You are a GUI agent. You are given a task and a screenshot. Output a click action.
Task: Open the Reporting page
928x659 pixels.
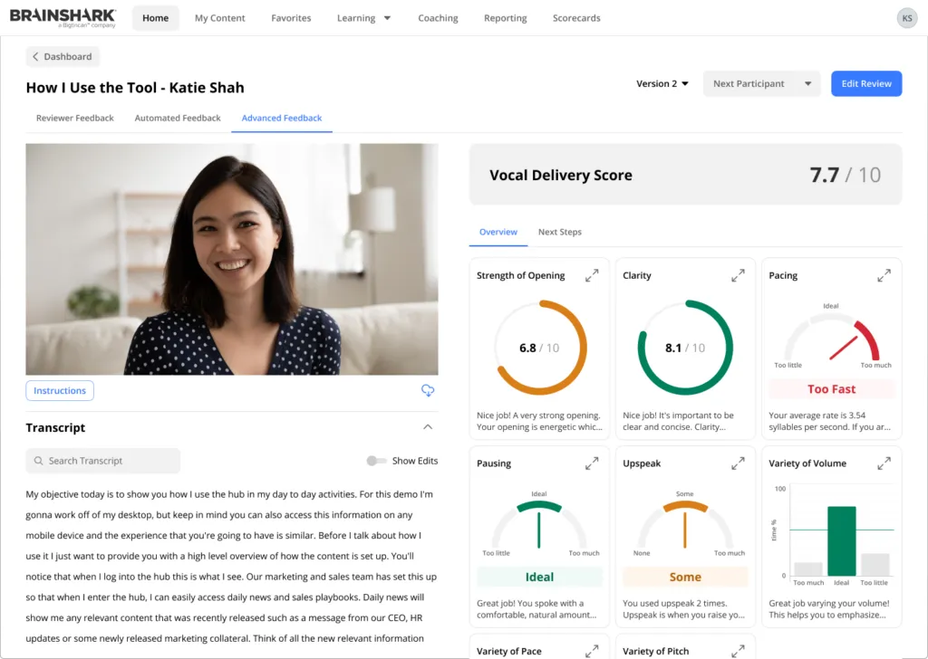tap(506, 18)
